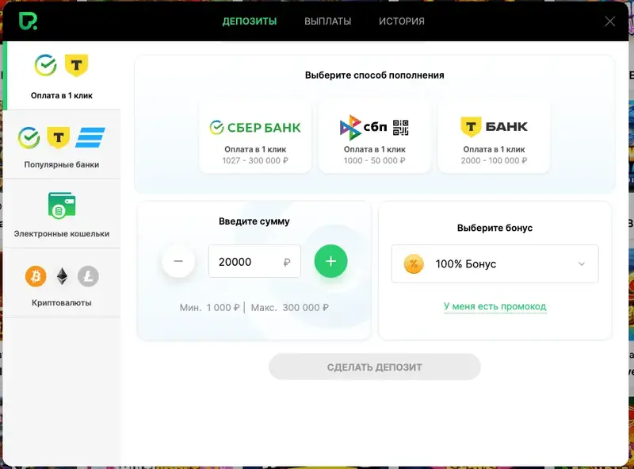This screenshot has width=634, height=469.
Task: Switch to the Выплаты tab
Action: point(327,21)
